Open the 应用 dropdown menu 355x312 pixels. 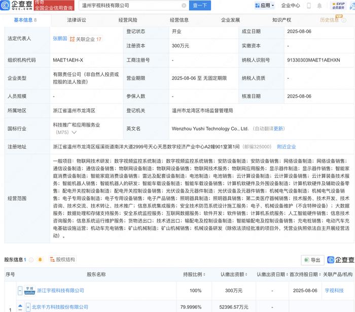point(265,6)
